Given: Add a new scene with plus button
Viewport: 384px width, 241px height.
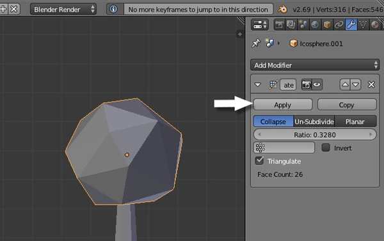Looking at the screenshot, I should point(3,10).
